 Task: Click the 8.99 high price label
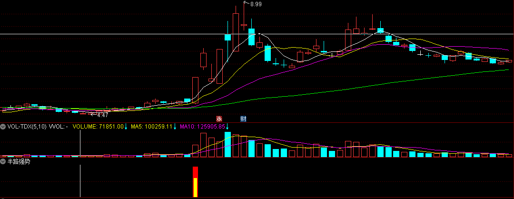(256, 4)
